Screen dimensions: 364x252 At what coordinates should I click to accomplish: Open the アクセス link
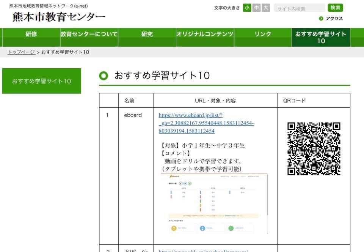pyautogui.click(x=334, y=19)
